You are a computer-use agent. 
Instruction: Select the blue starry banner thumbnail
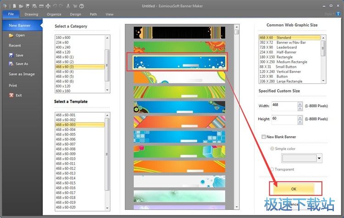[x=179, y=62]
